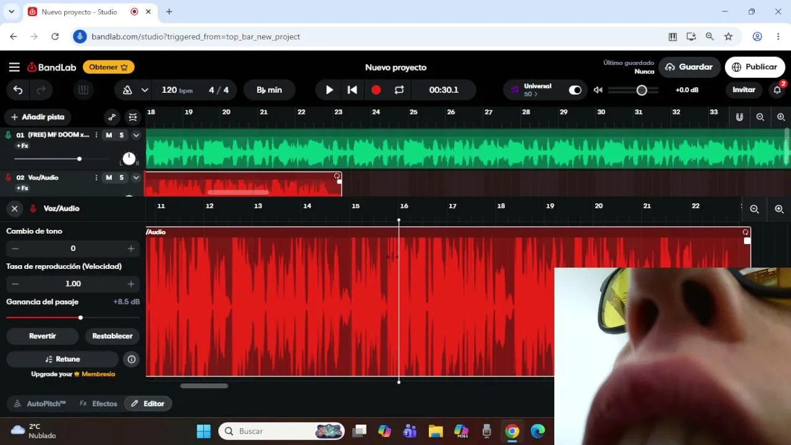Redo the last undone action
The image size is (791, 445).
[x=41, y=90]
